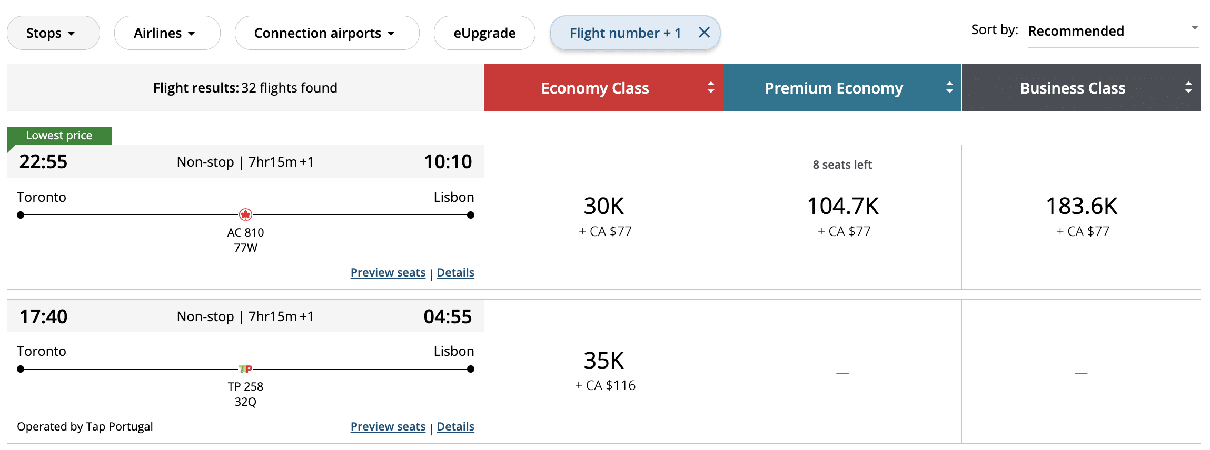Viewport: 1210px width, 450px height.
Task: Open Details for AC 810 flight
Action: click(x=455, y=272)
